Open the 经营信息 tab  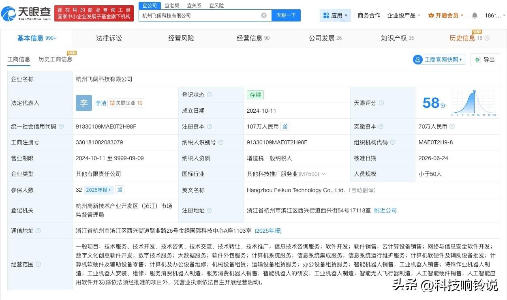(x=253, y=38)
